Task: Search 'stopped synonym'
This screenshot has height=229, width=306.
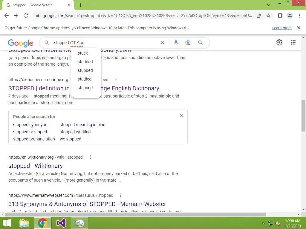Action: point(30,125)
